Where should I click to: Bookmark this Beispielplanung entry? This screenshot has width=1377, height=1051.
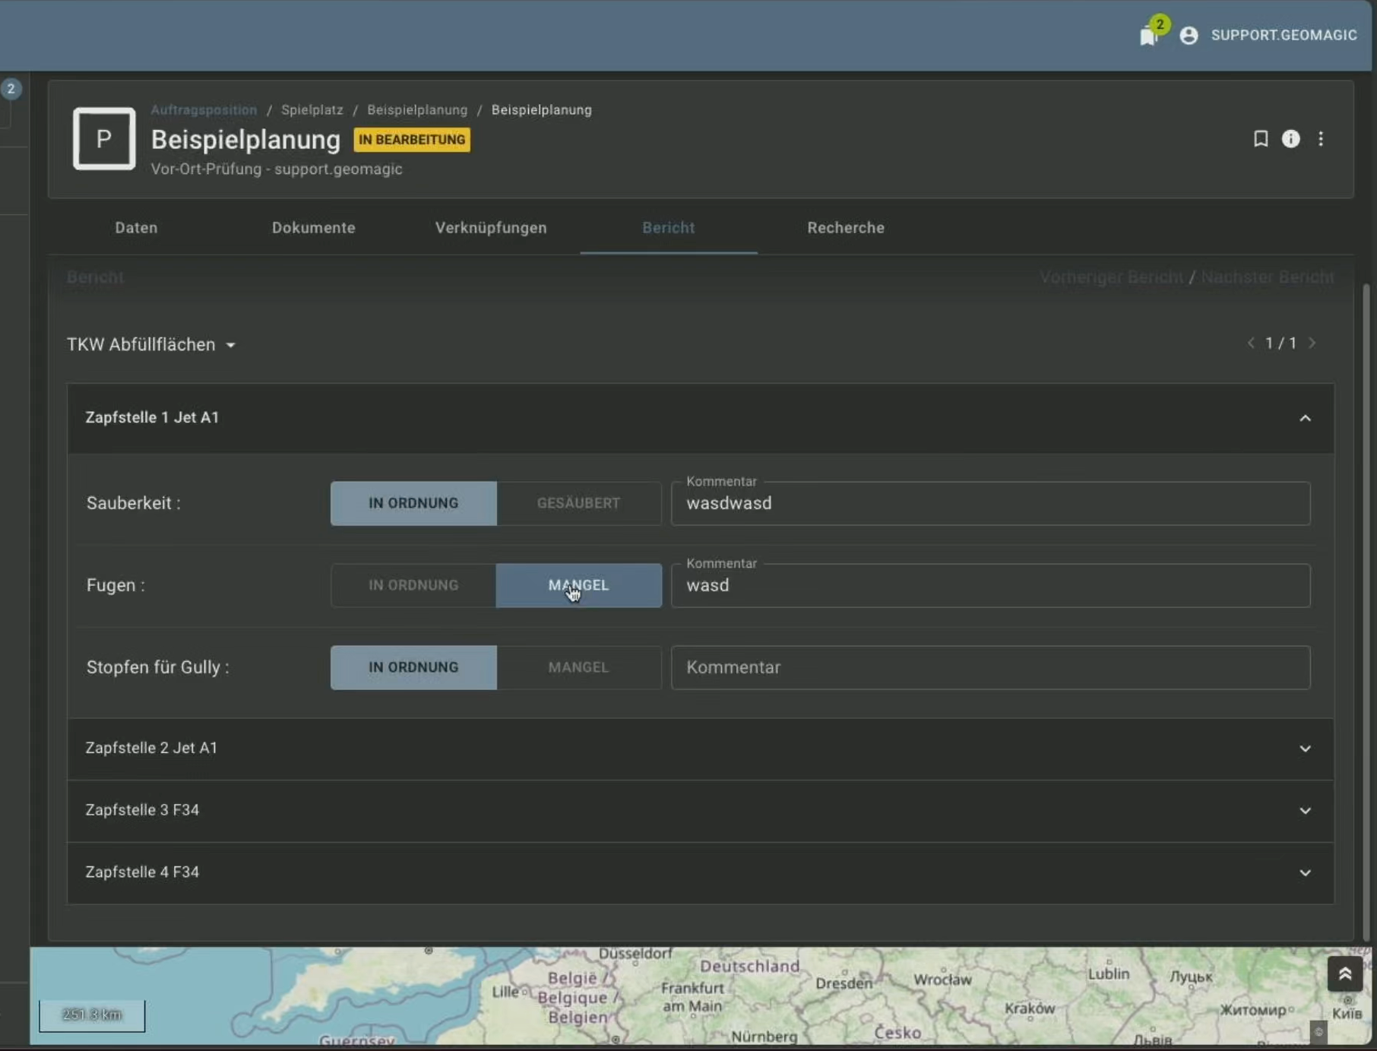[x=1261, y=138]
